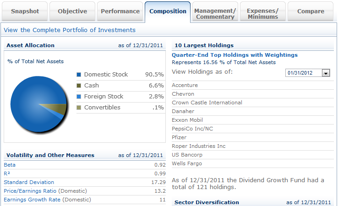The image size is (338, 206).
Task: Select the Wells Fargo holding
Action: 253,163
